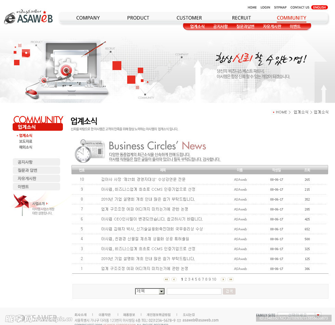Click the next page arrow
Viewport: 335px width, 325px height.
[223, 279]
